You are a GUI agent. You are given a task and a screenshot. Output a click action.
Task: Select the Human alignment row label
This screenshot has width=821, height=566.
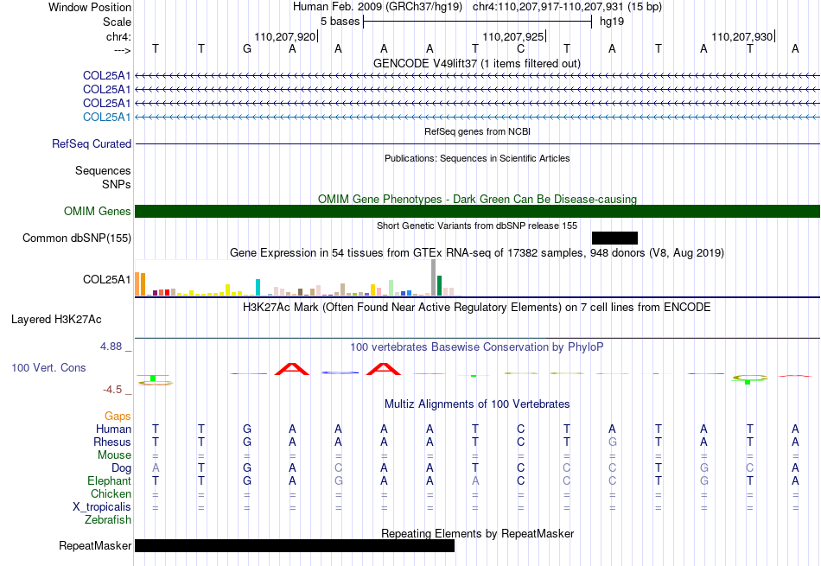click(113, 429)
